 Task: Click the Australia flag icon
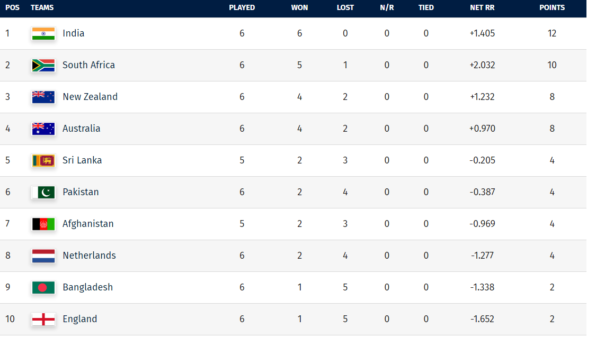(43, 129)
